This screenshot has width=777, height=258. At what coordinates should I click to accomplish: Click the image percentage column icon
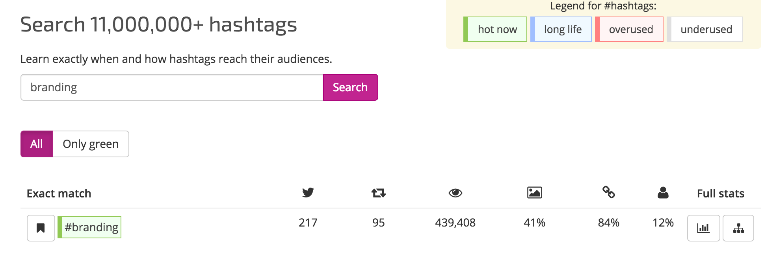tap(534, 192)
